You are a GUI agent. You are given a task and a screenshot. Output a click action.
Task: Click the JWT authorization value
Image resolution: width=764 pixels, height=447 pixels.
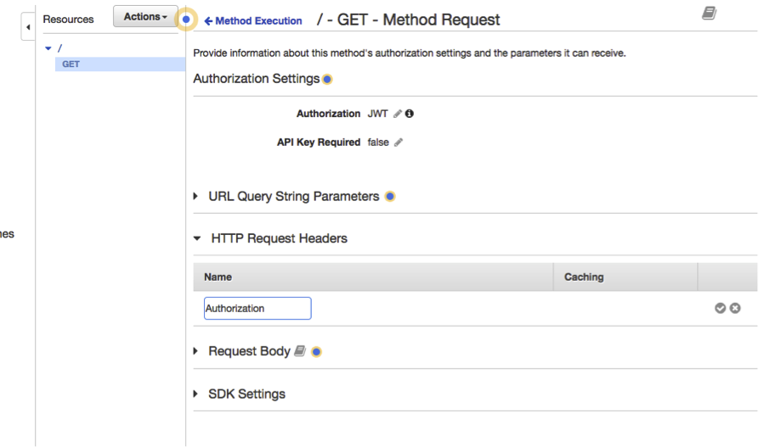point(377,114)
